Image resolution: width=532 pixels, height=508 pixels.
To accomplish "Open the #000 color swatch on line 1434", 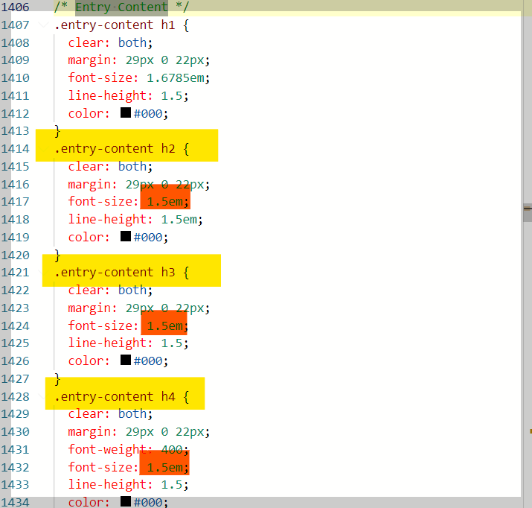I will pyautogui.click(x=126, y=501).
